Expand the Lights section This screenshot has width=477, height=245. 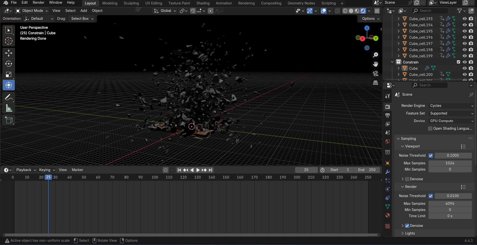click(410, 233)
